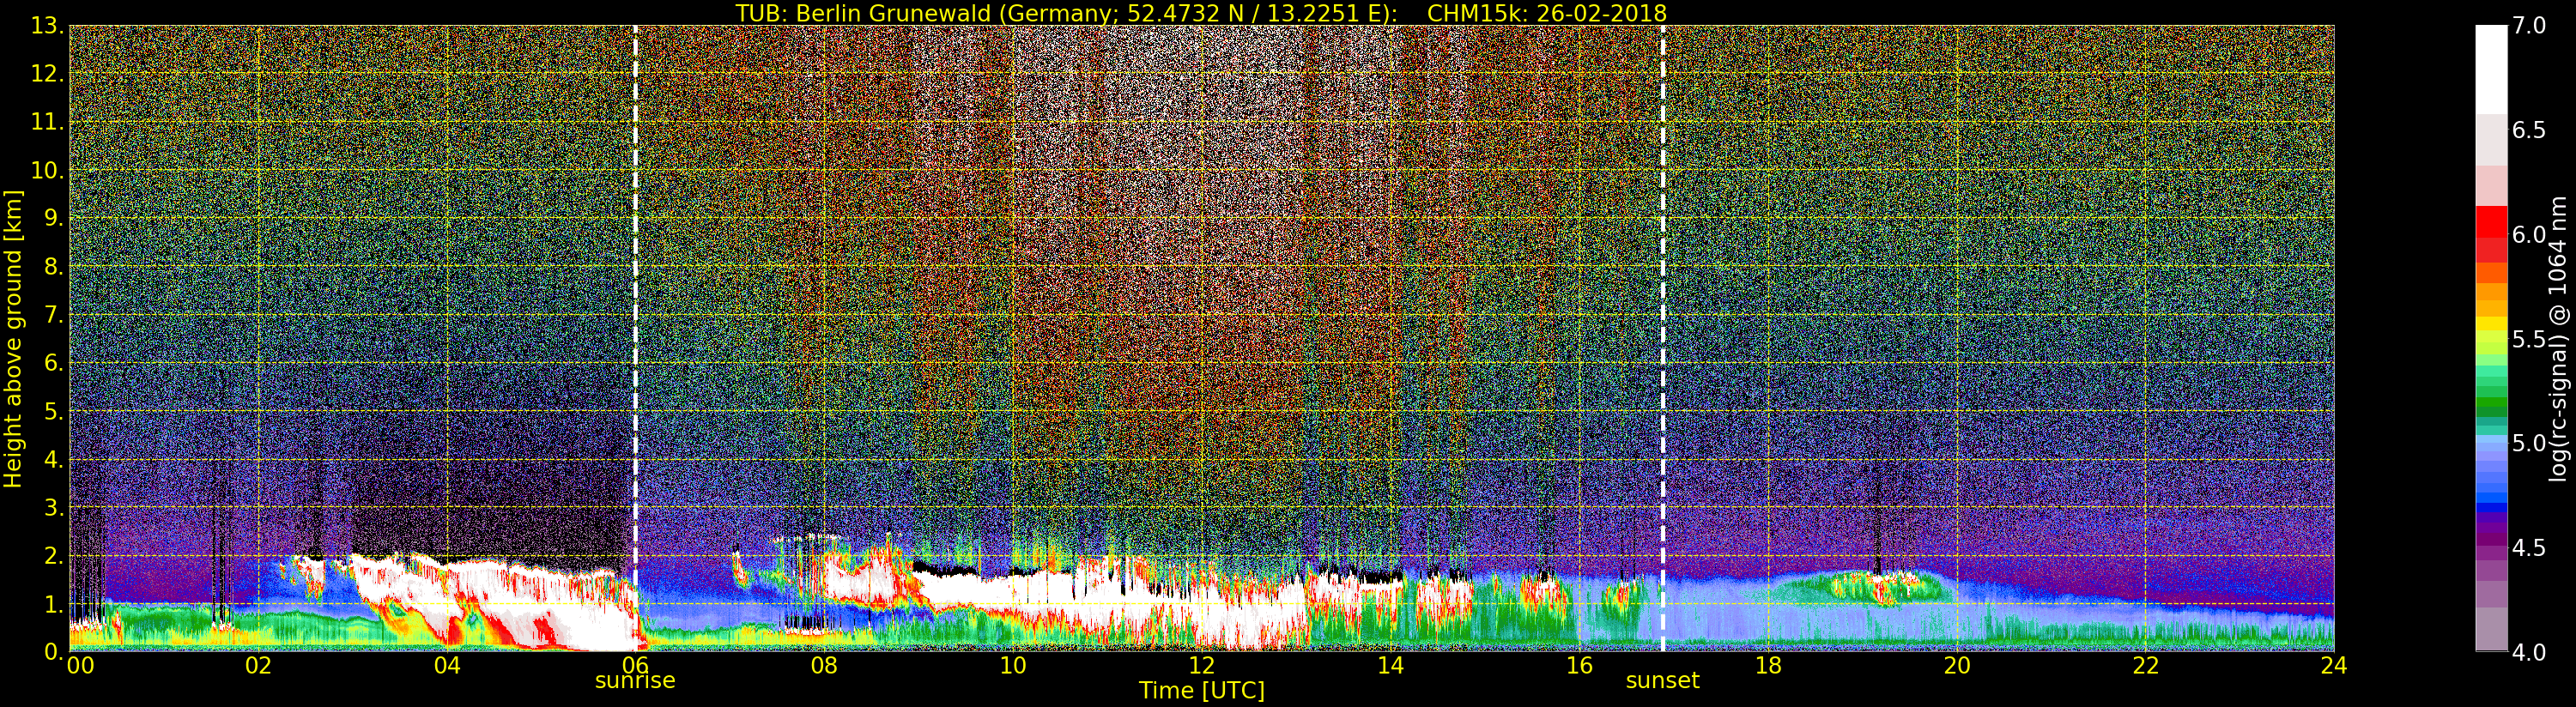Click the sunset label below the time axis
2576x707 pixels.
(x=1662, y=681)
